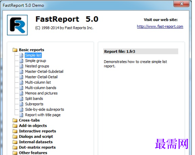Select Report with title page item
The image size is (195, 155).
(43, 115)
